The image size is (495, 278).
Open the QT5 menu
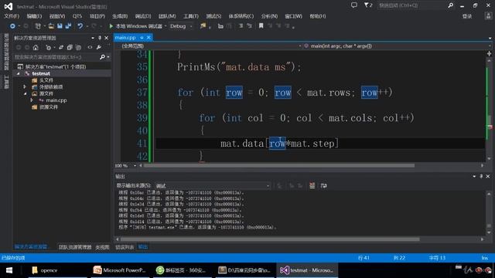77,16
